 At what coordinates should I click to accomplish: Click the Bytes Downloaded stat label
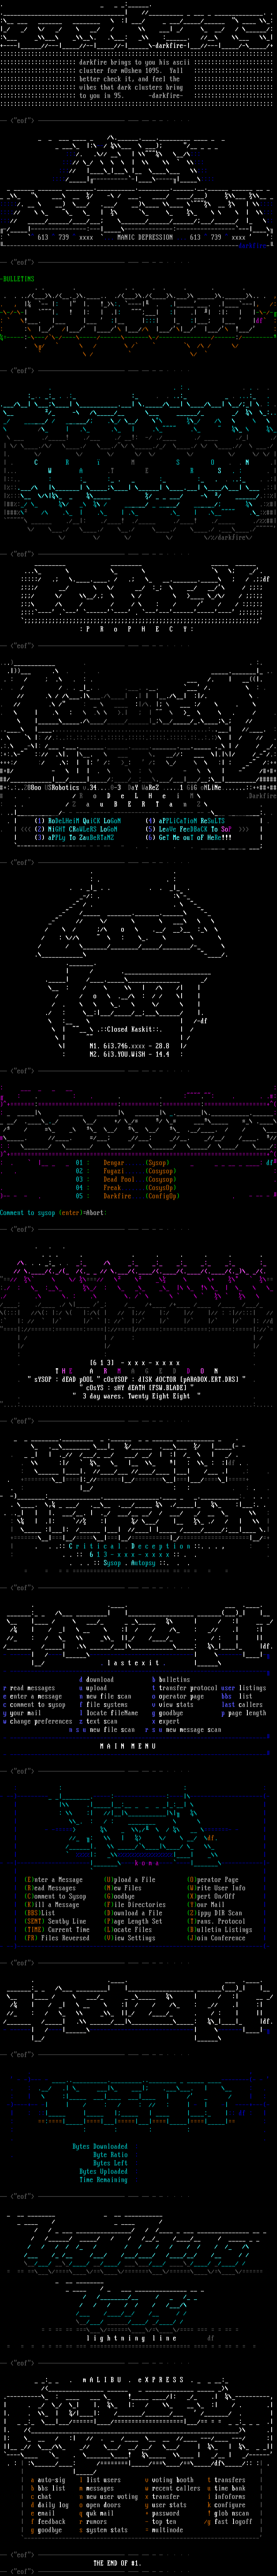click(x=100, y=2146)
